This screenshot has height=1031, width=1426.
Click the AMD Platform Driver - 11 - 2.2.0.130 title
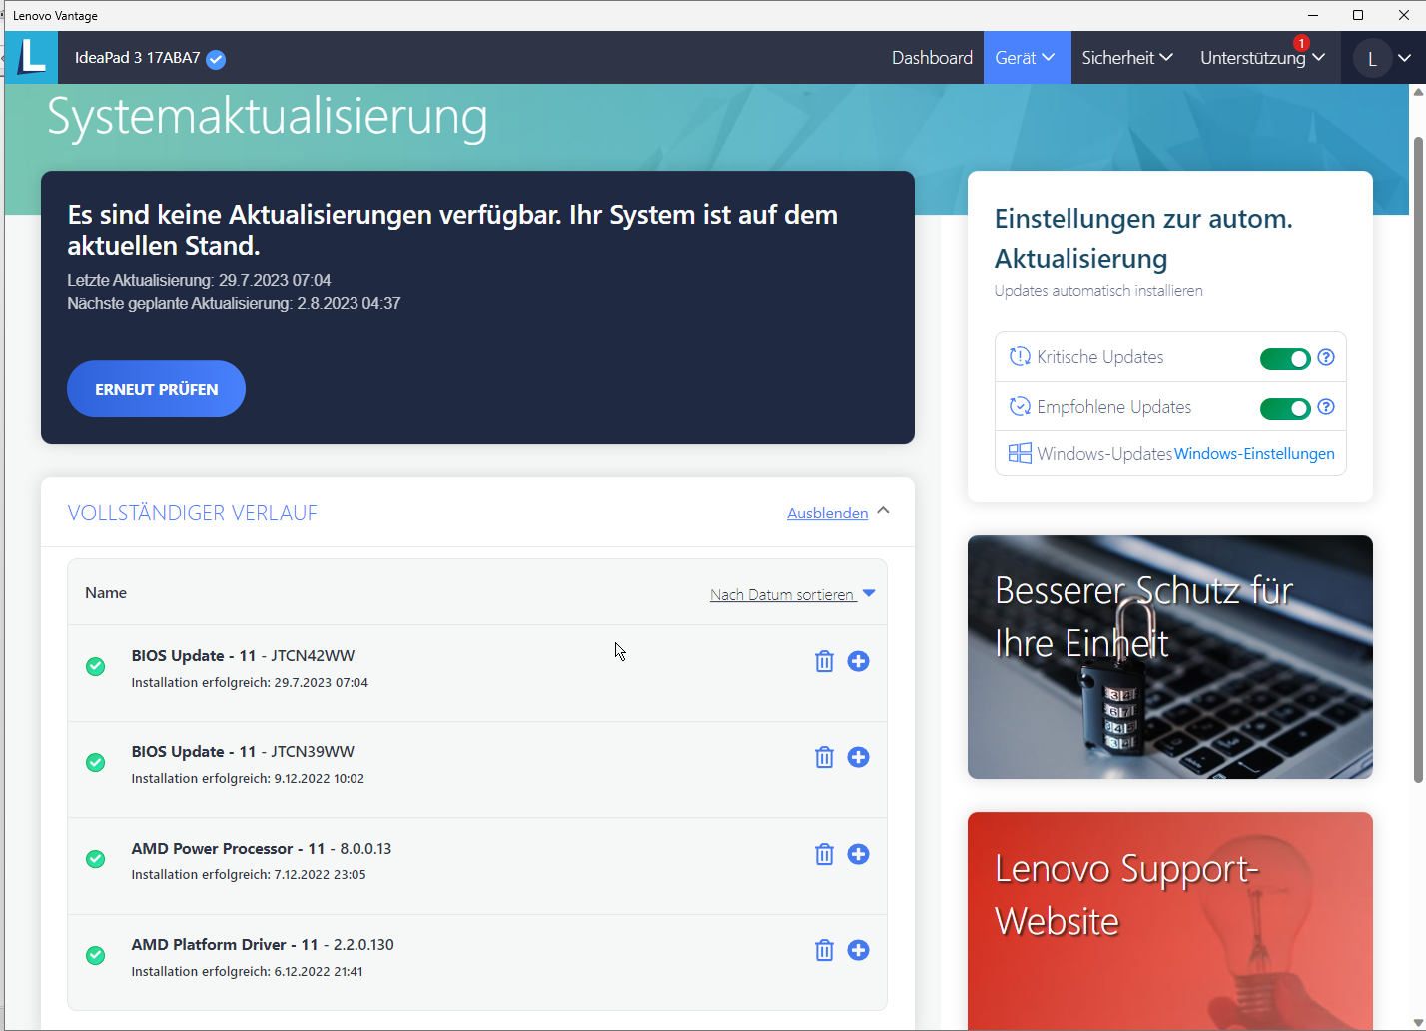(x=263, y=945)
